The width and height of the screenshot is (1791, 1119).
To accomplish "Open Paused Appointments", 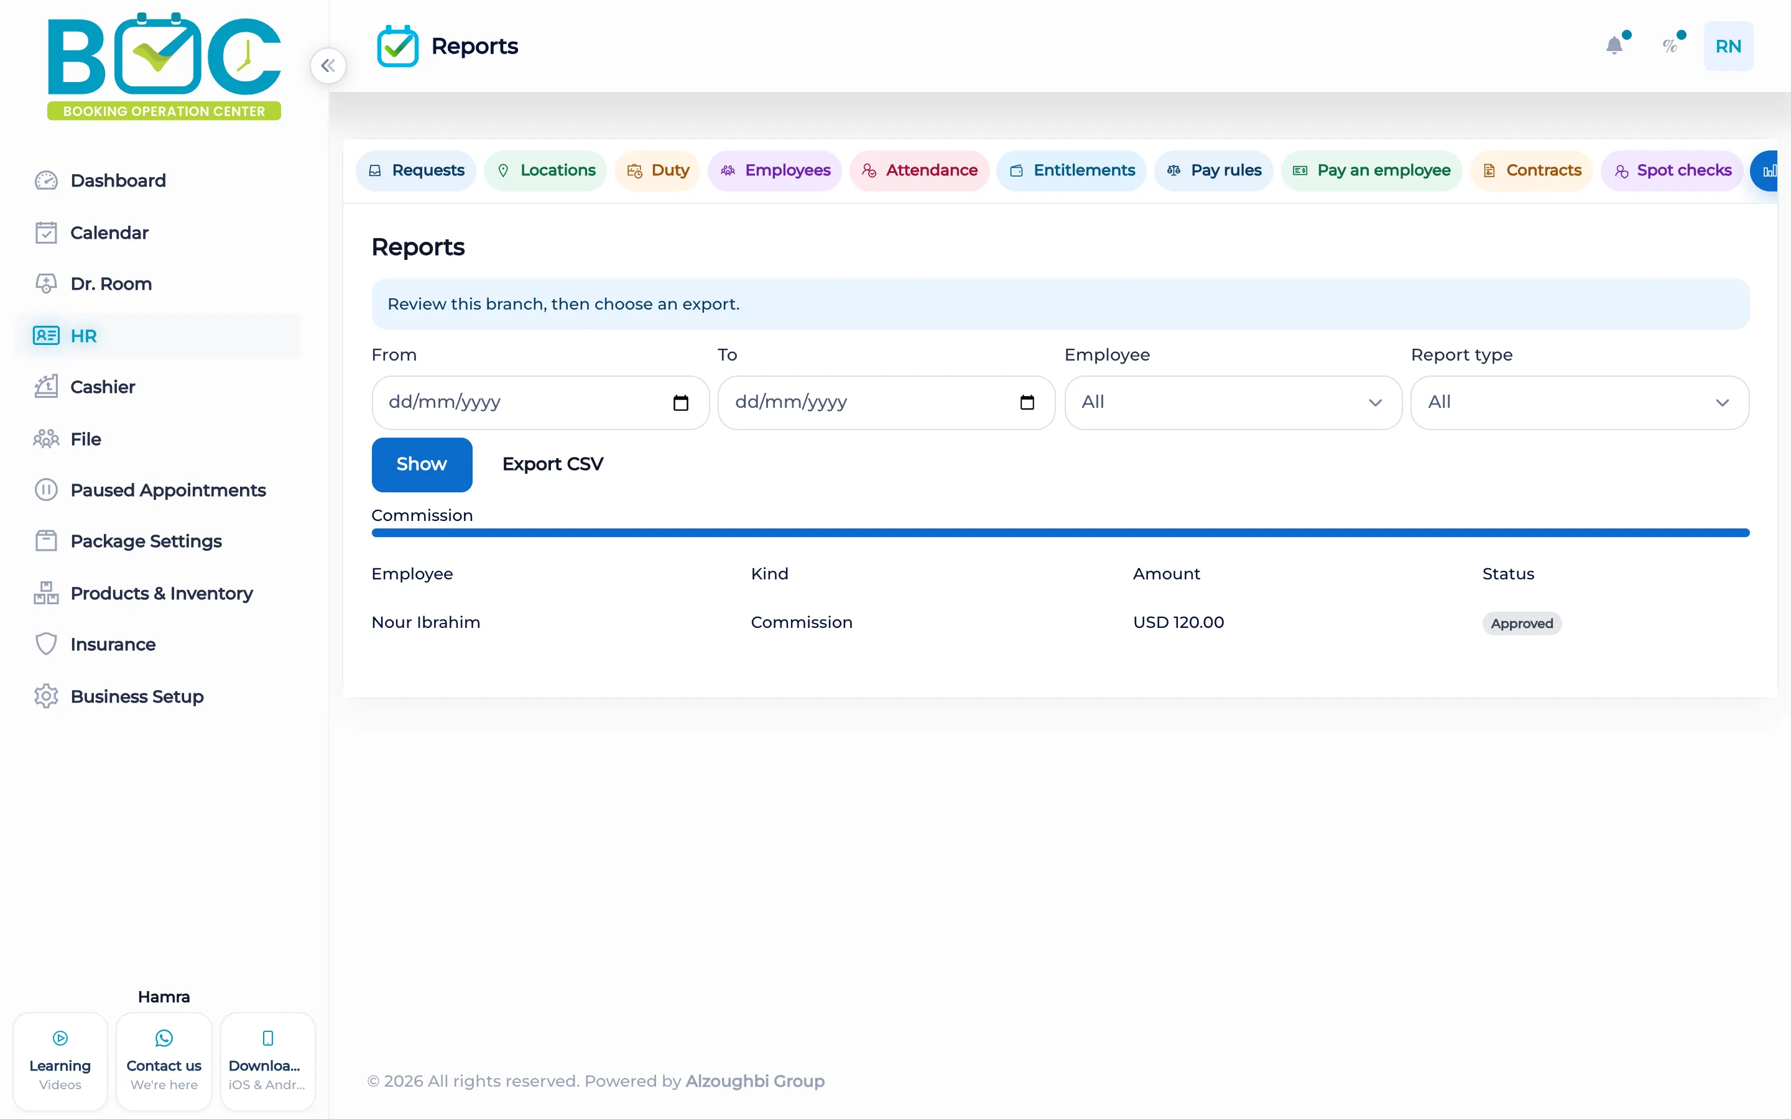I will [157, 490].
